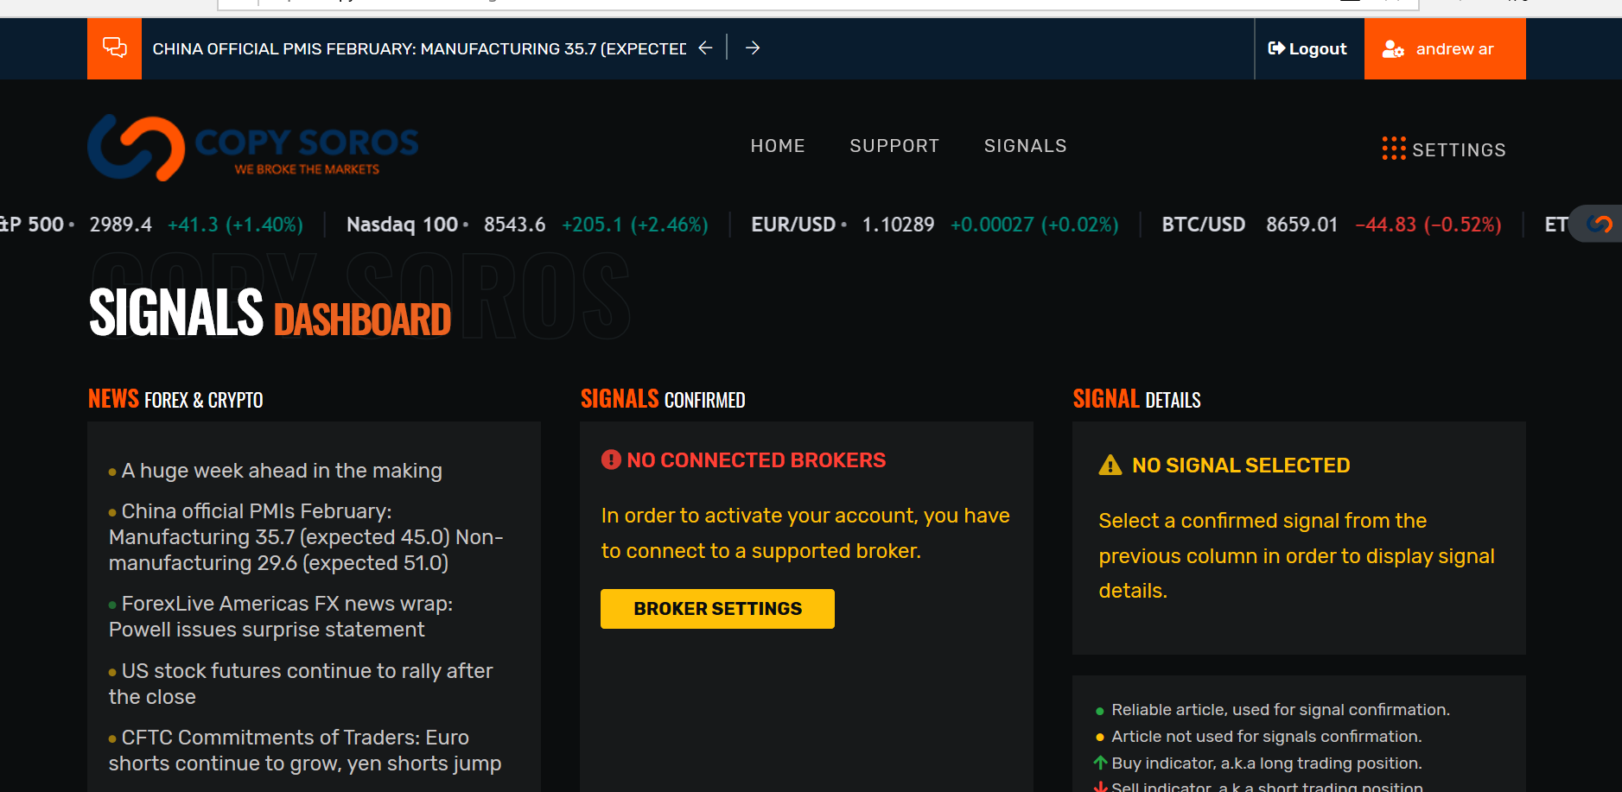Show previous news headline arrow

705,48
